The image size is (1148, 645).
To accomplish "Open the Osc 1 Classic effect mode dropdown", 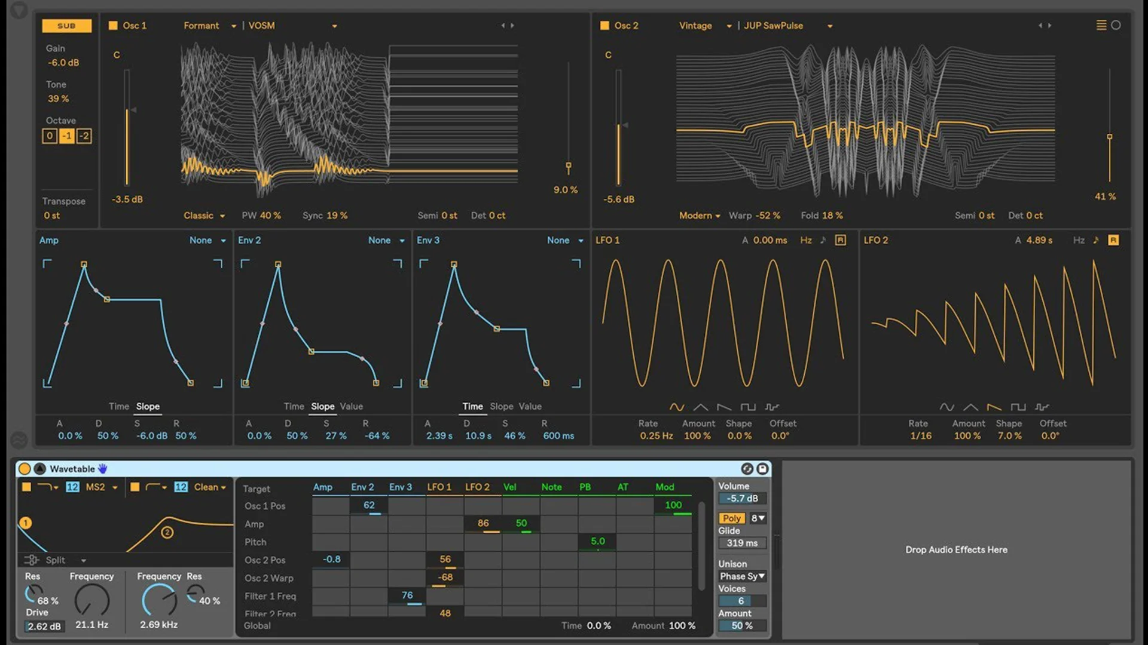I will [204, 216].
